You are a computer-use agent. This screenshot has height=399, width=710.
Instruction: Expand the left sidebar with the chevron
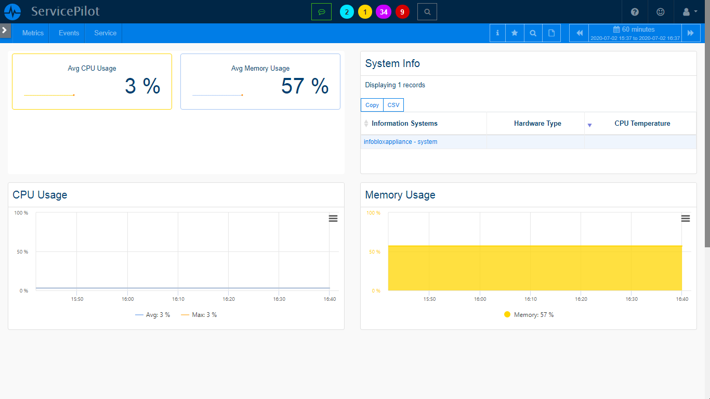point(5,30)
